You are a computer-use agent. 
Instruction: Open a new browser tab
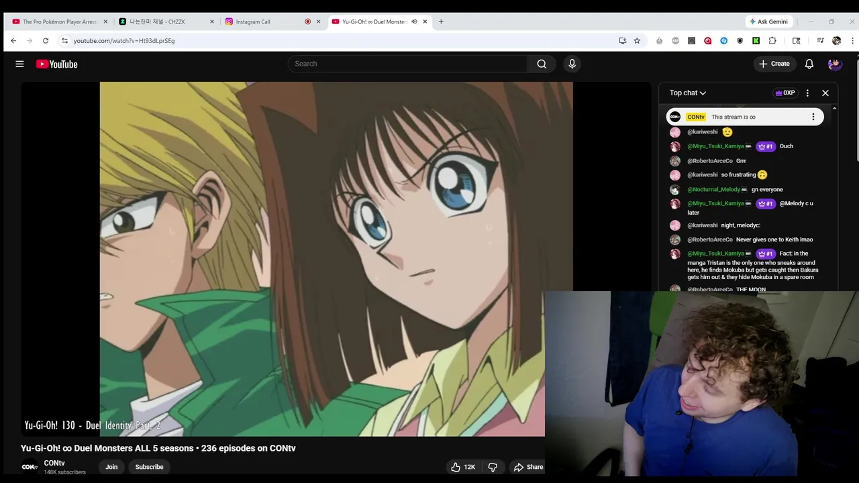click(441, 21)
